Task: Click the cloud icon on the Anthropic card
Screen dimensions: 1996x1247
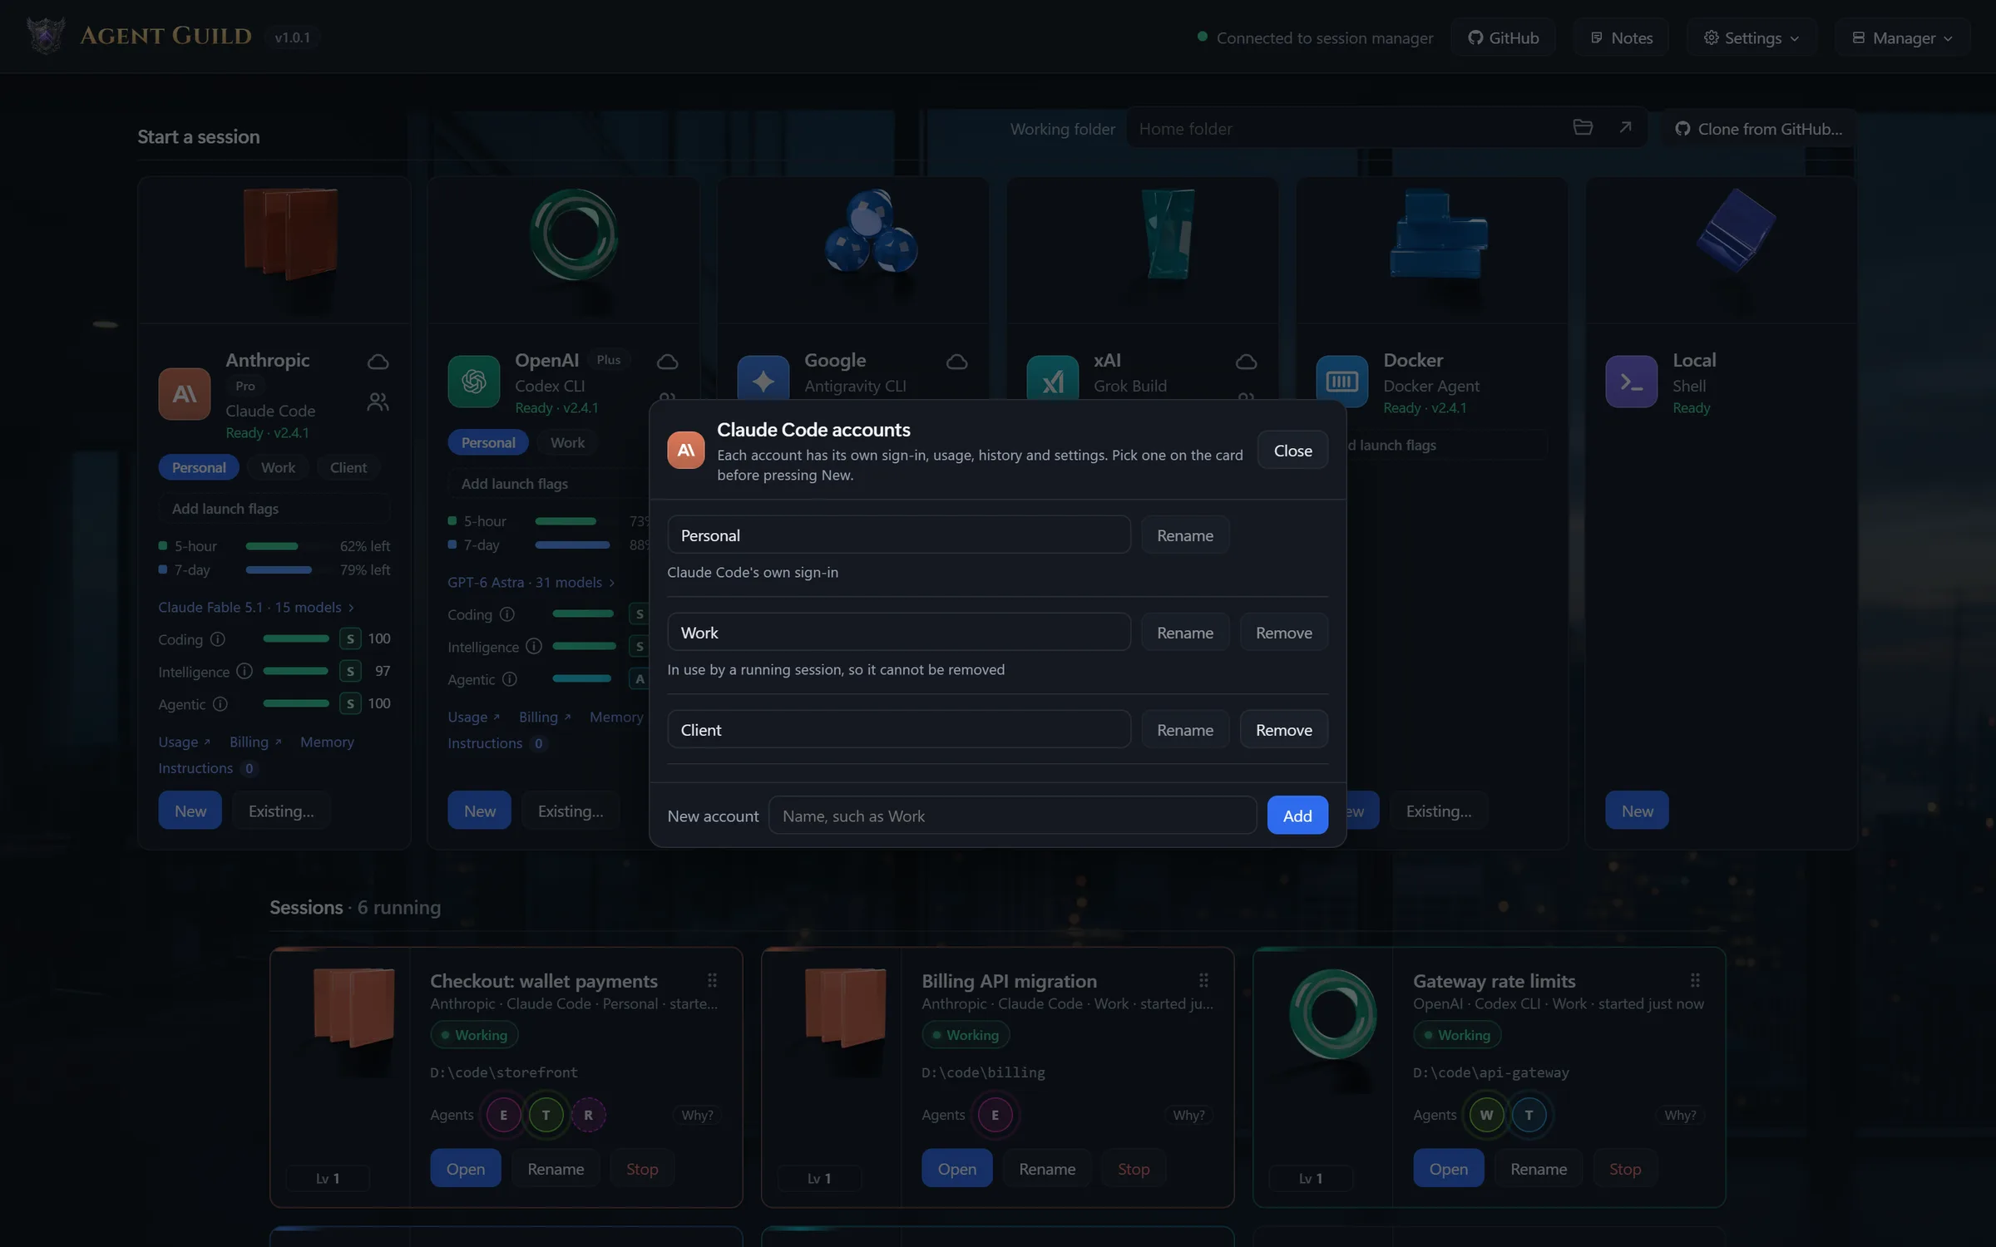Action: pos(378,361)
